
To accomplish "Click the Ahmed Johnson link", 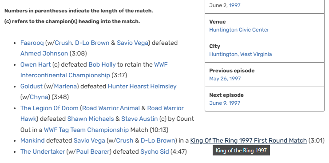I will click(44, 53).
